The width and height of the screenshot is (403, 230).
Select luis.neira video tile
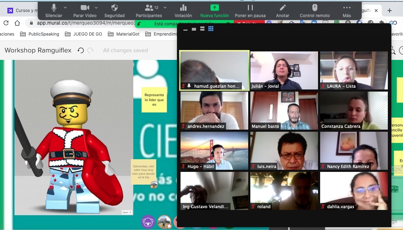284,151
